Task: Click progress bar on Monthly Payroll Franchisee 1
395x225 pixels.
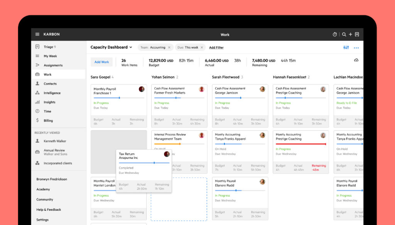Action: [x=119, y=98]
